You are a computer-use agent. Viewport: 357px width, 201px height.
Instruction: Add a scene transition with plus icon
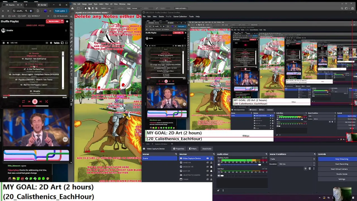click(x=305, y=168)
